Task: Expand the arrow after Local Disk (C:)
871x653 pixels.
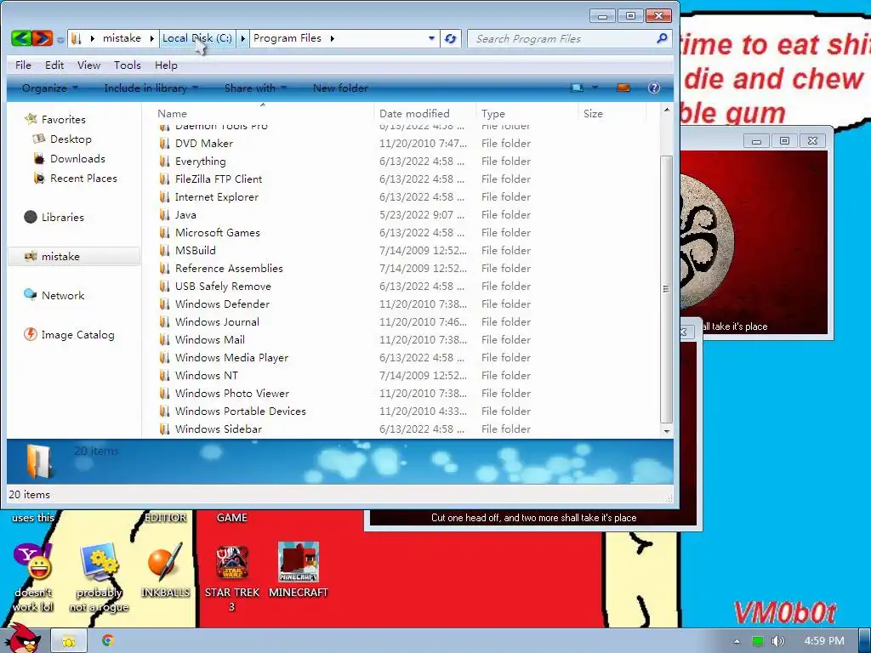Action: 242,38
